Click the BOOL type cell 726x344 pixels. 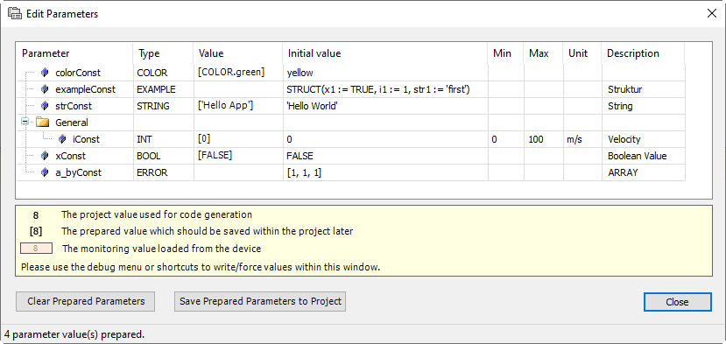[x=164, y=156]
